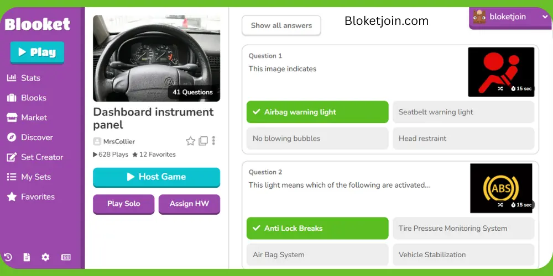553x276 pixels.
Task: Open the three-dot more options menu
Action: [213, 141]
